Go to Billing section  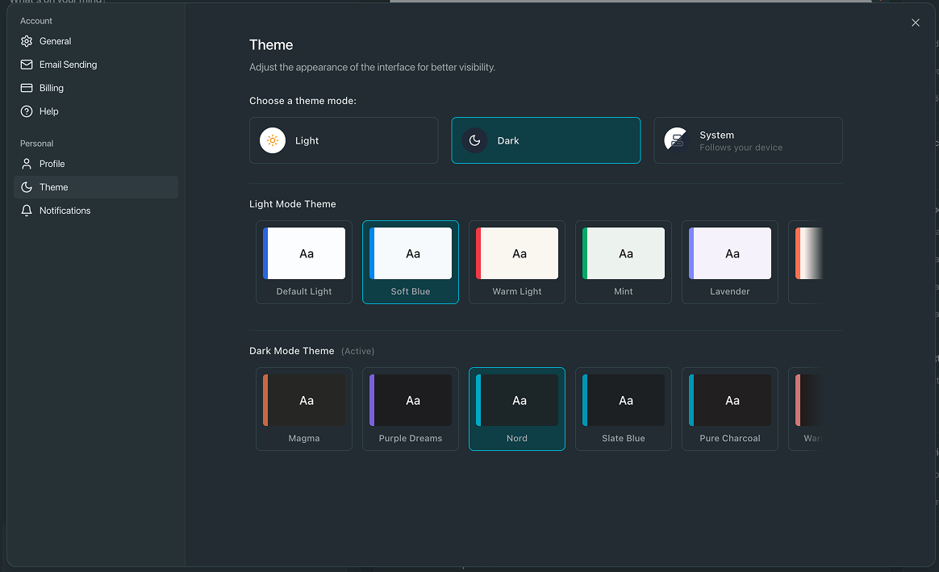click(x=96, y=88)
